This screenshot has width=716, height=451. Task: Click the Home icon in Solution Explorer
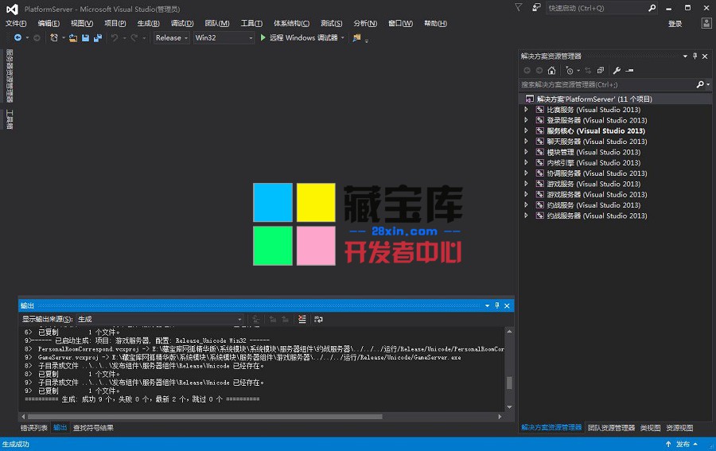tap(551, 71)
